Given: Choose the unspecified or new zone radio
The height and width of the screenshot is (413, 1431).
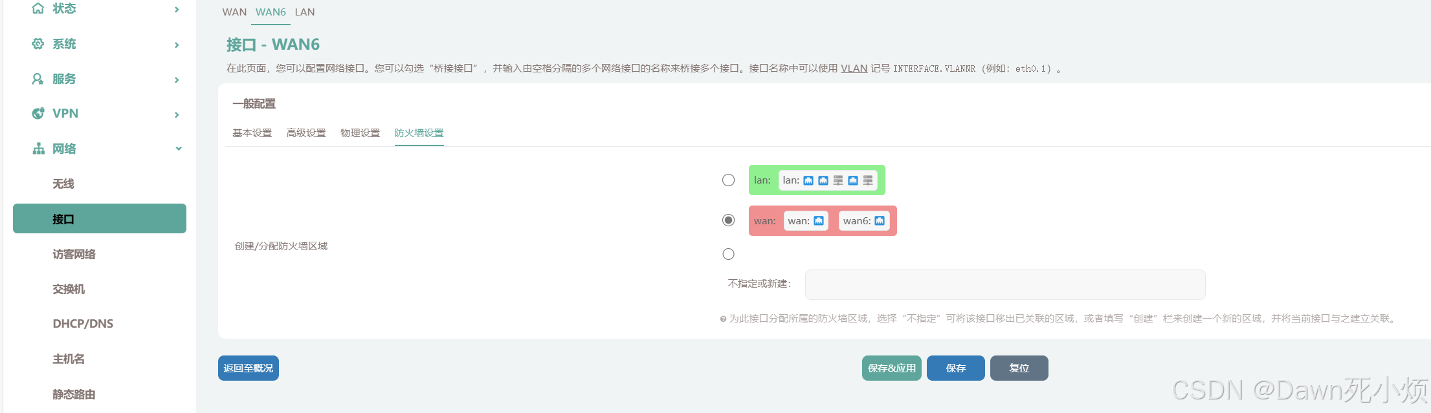Looking at the screenshot, I should coord(728,254).
